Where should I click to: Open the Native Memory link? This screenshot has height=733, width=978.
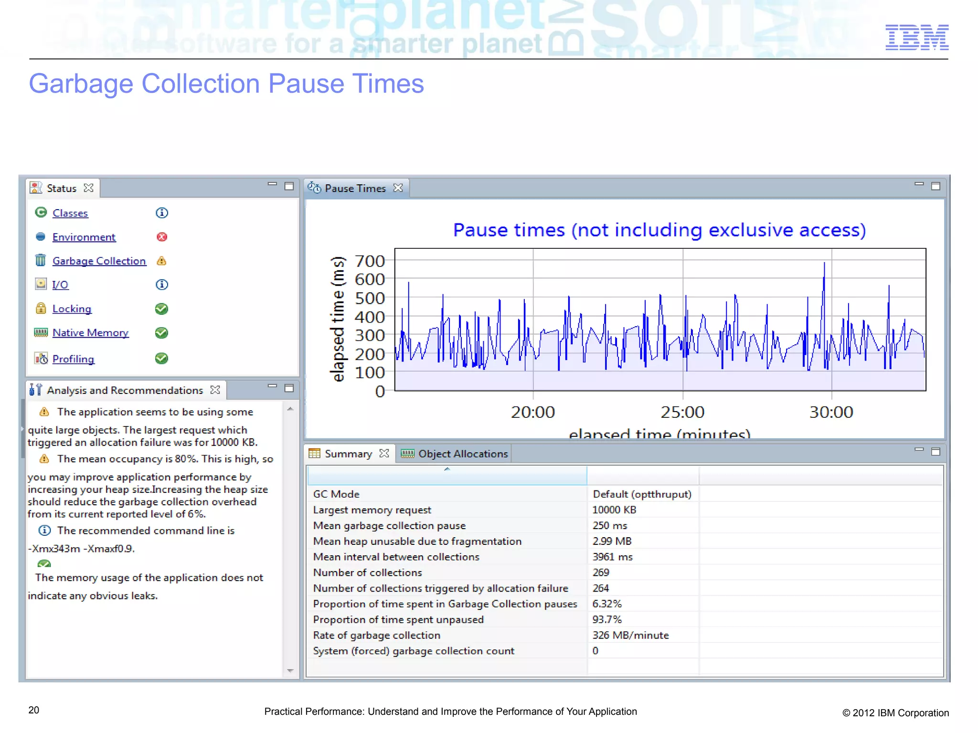click(x=91, y=333)
